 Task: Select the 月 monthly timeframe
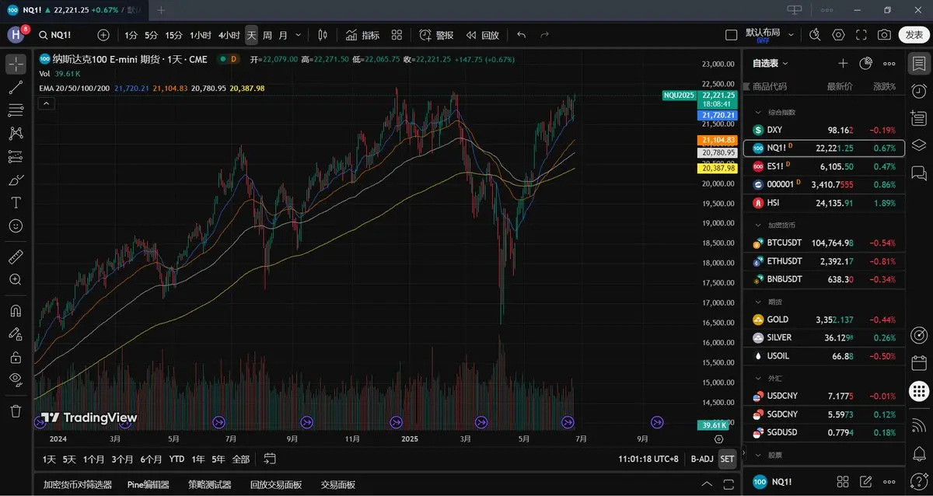tap(283, 35)
